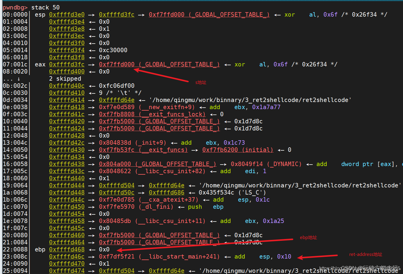
Task: Select stack address 0xffffd434
Action: click(67, 157)
